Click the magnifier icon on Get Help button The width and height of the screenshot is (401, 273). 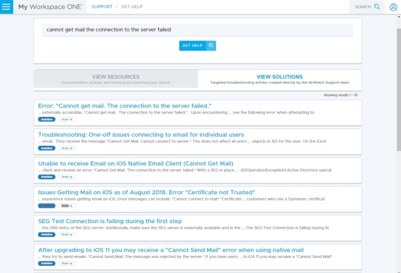tap(211, 45)
